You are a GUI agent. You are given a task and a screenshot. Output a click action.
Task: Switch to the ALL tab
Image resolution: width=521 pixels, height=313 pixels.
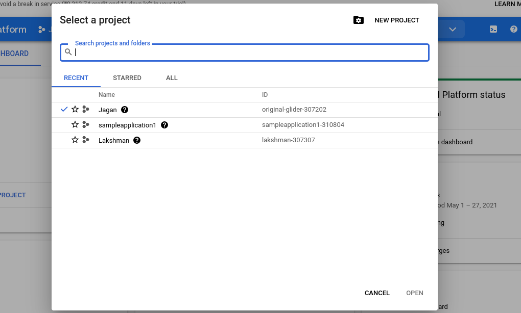(x=172, y=78)
